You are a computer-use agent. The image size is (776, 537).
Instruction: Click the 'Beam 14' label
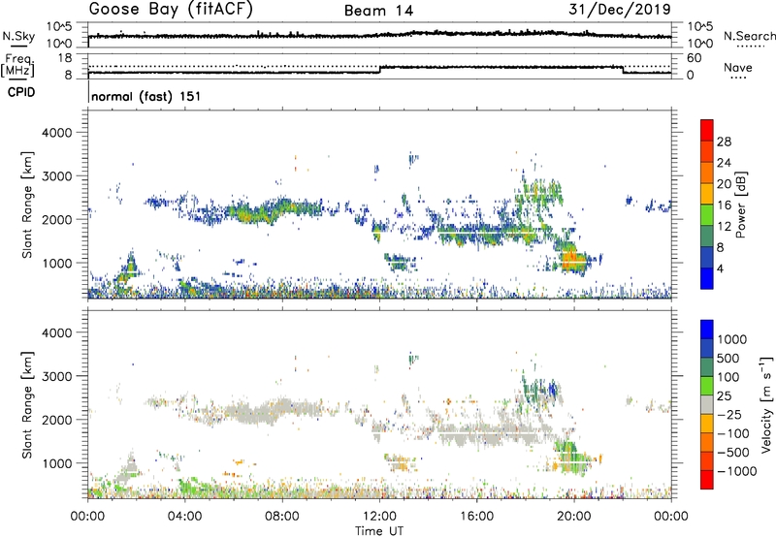click(378, 11)
